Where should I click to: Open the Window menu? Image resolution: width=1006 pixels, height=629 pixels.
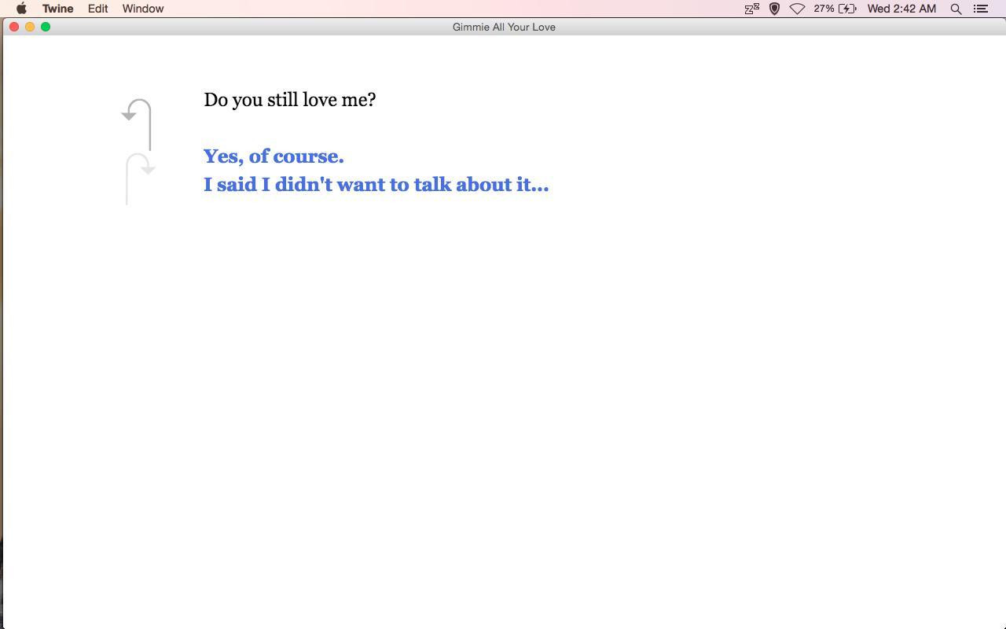click(x=143, y=9)
